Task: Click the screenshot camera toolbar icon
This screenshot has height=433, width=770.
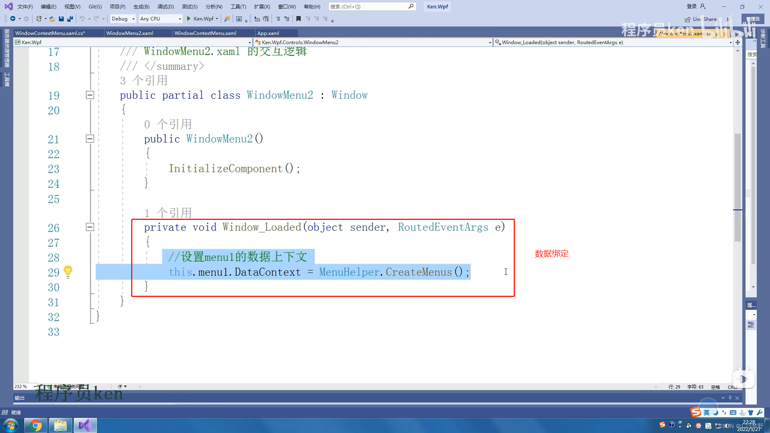Action: tap(239, 19)
